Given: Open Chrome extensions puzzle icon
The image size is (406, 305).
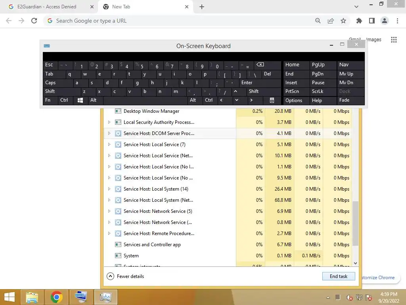Looking at the screenshot, I should 359,21.
